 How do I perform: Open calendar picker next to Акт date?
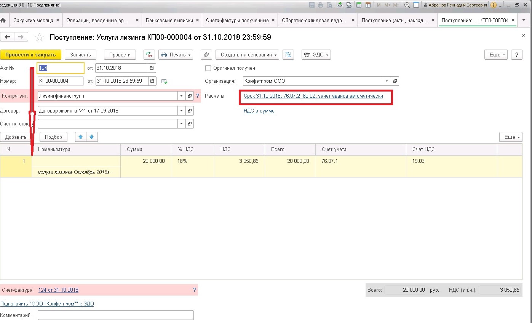coord(152,68)
